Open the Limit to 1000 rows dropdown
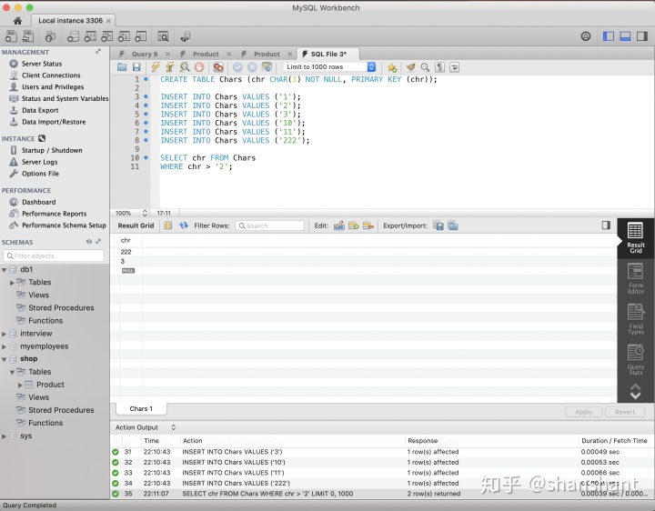The height and width of the screenshot is (511, 655). [329, 66]
